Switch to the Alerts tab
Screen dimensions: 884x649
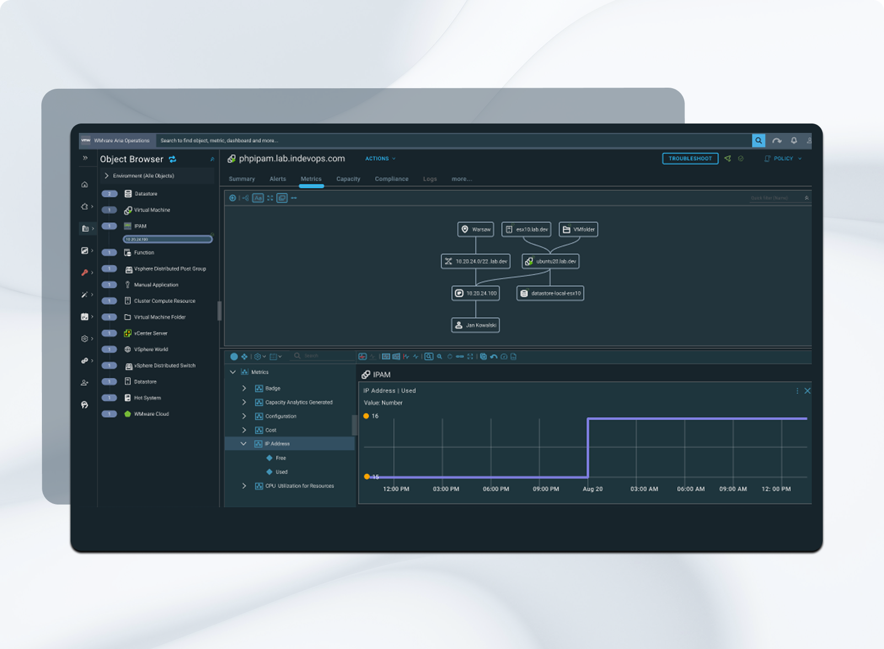(278, 179)
